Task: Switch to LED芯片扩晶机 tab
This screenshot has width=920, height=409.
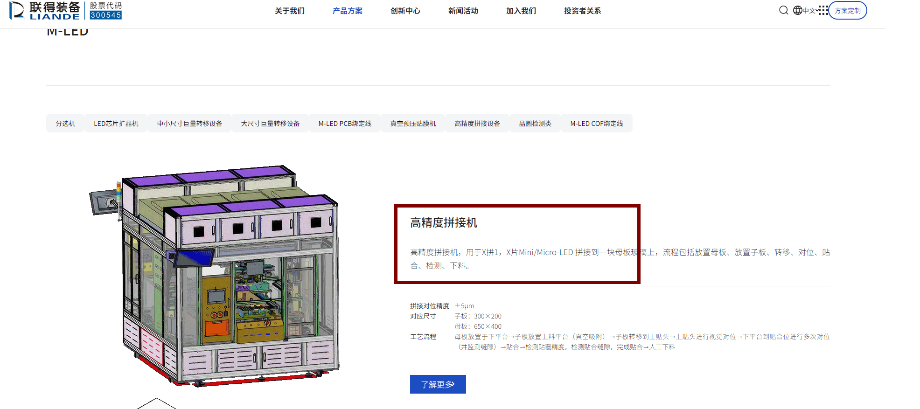Action: 116,123
